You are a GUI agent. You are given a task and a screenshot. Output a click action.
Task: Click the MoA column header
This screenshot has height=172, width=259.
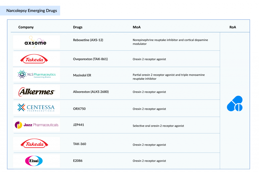pos(137,27)
